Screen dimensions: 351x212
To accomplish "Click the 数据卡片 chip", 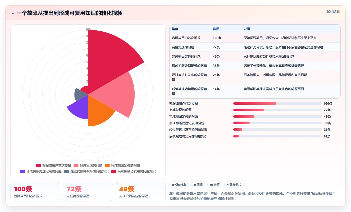I will coord(234,185).
